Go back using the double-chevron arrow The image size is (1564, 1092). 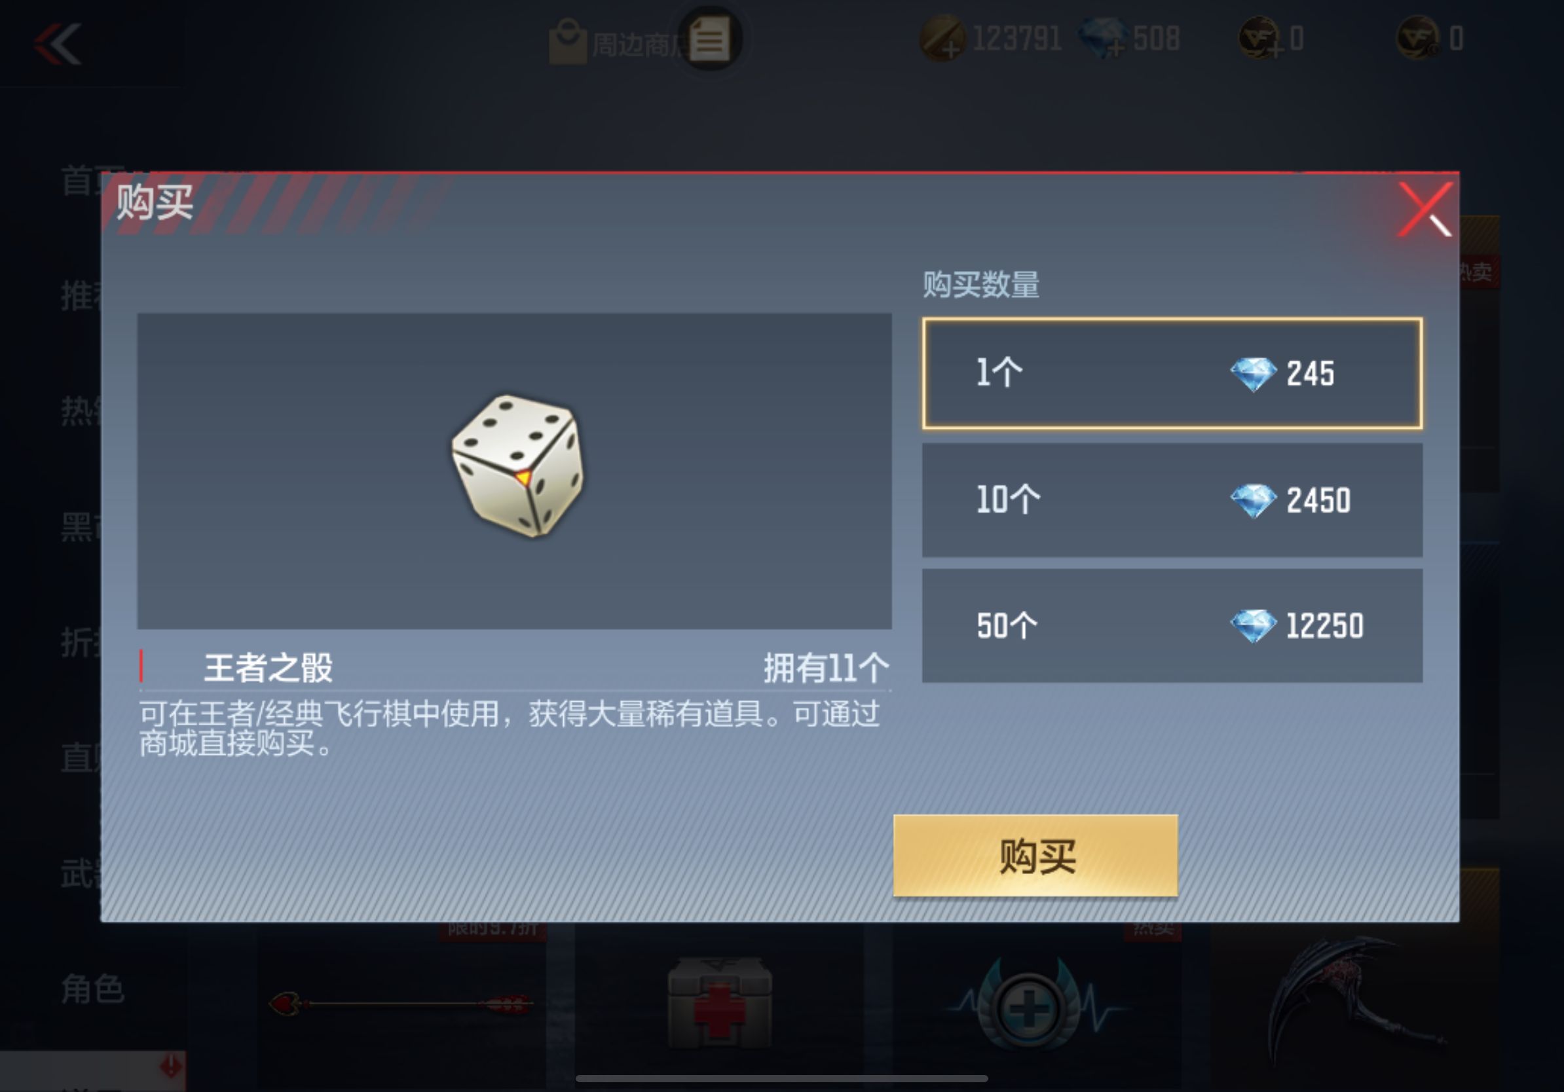click(58, 44)
